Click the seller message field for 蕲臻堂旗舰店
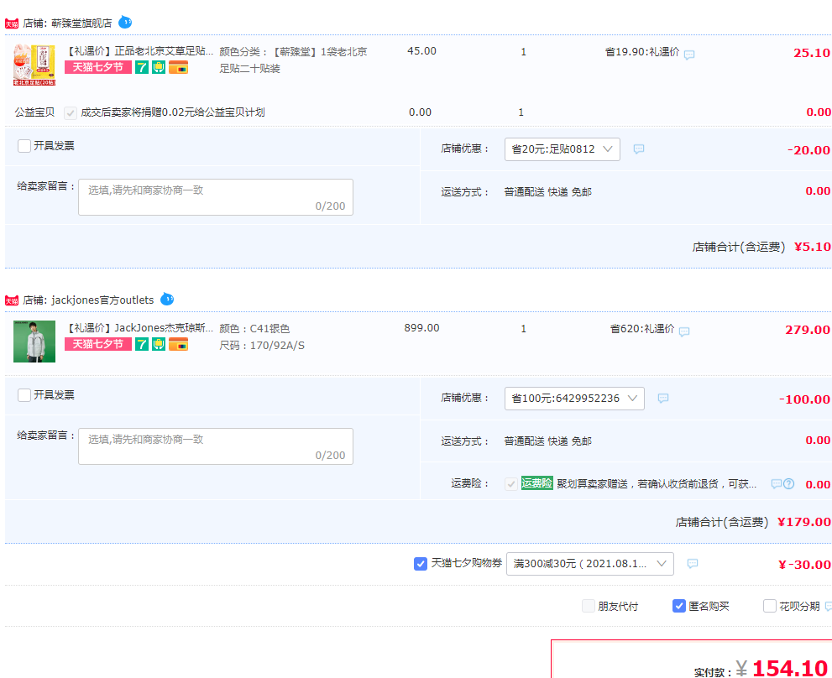The width and height of the screenshot is (832, 678). [x=216, y=197]
